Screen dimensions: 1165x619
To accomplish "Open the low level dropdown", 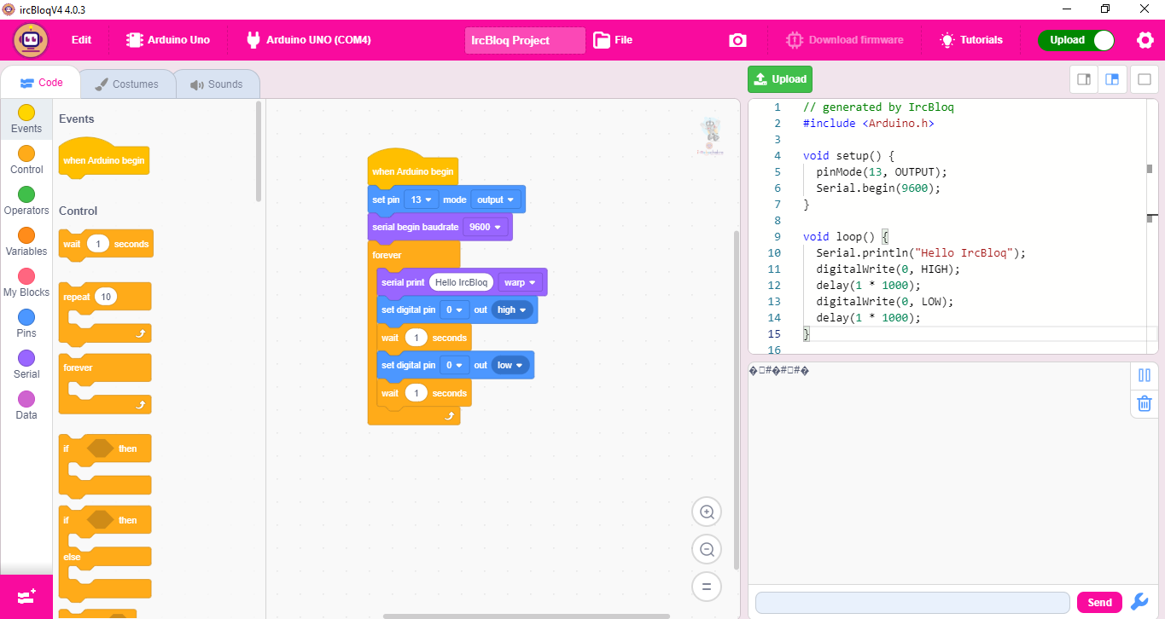I will pos(510,365).
